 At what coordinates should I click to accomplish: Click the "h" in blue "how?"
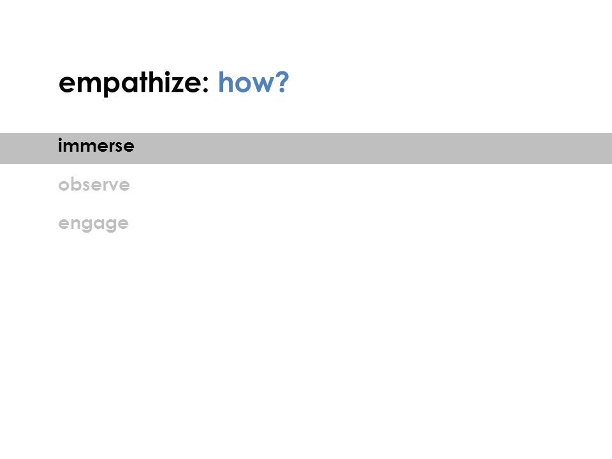(225, 82)
